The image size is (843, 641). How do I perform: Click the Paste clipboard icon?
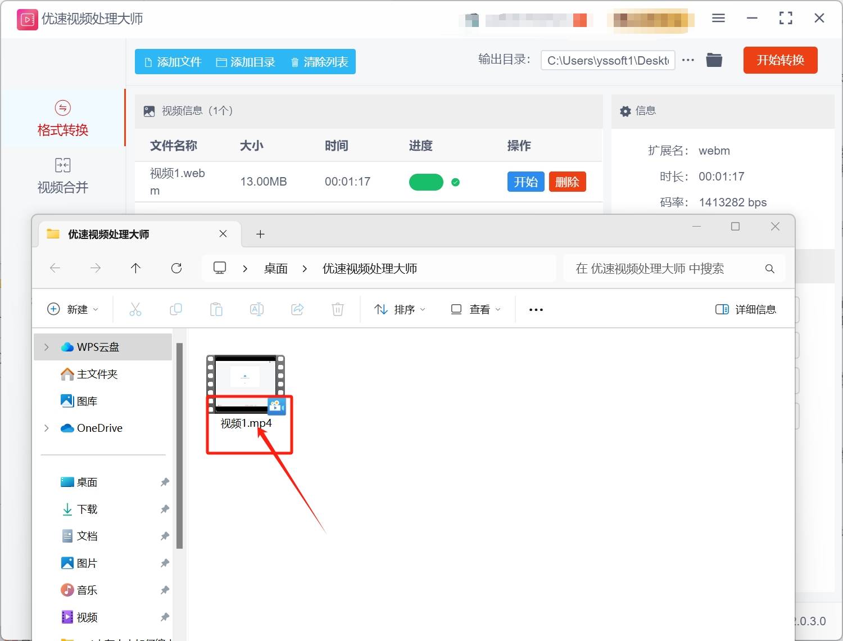point(216,309)
